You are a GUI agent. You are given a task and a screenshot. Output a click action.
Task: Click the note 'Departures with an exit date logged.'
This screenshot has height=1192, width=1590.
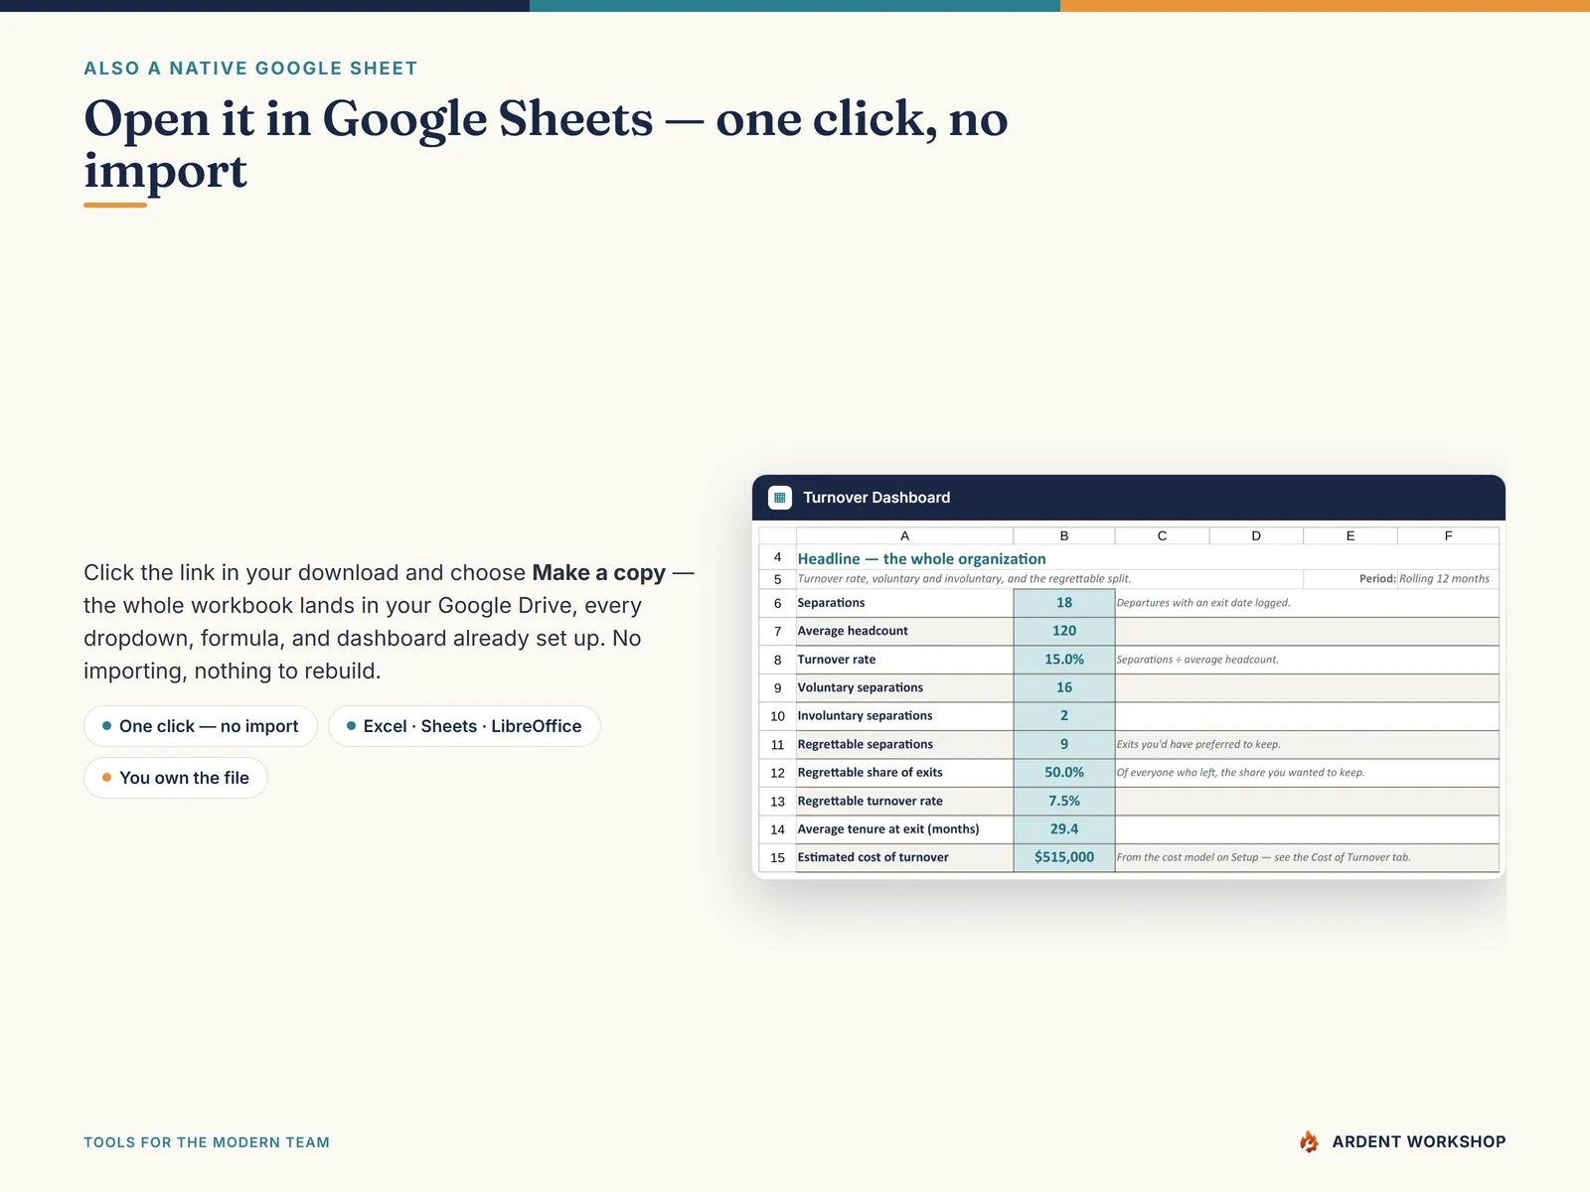click(x=1203, y=603)
